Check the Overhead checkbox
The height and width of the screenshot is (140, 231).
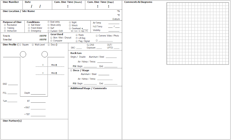(70, 28)
